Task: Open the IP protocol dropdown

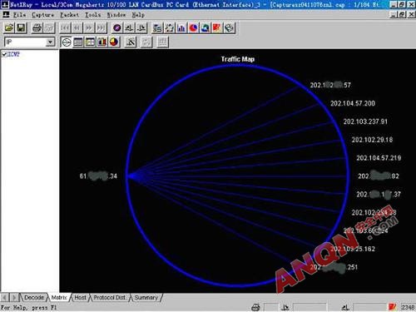Action: pyautogui.click(x=50, y=42)
